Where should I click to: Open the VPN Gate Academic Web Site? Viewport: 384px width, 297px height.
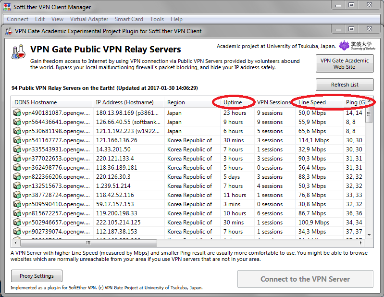(x=345, y=63)
